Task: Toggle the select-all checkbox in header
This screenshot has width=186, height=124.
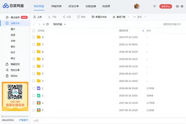Action: point(34,31)
